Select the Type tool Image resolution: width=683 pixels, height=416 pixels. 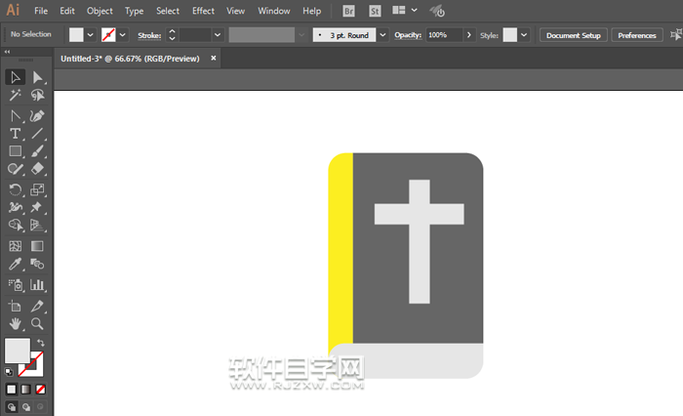point(16,133)
